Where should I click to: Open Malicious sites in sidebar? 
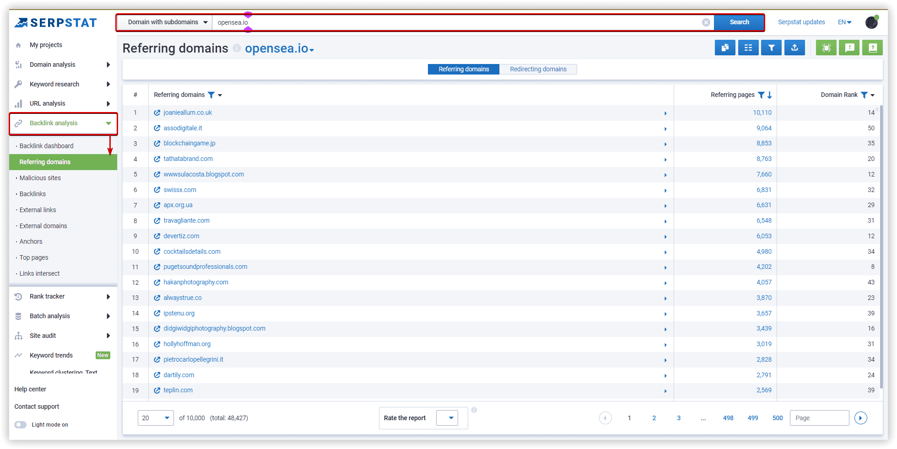click(40, 178)
